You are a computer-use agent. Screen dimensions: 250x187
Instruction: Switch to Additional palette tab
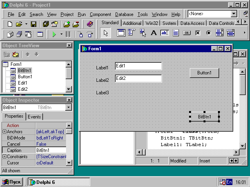pyautogui.click(x=132, y=23)
